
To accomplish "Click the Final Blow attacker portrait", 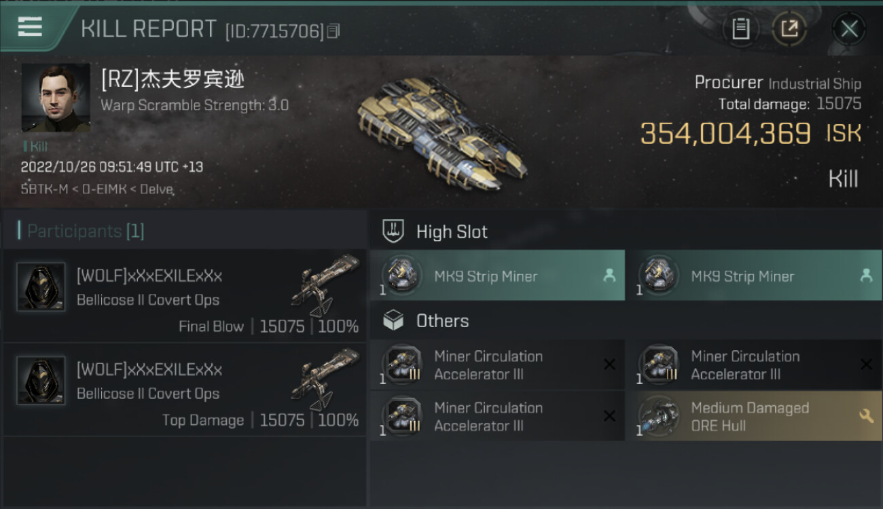I will [41, 287].
